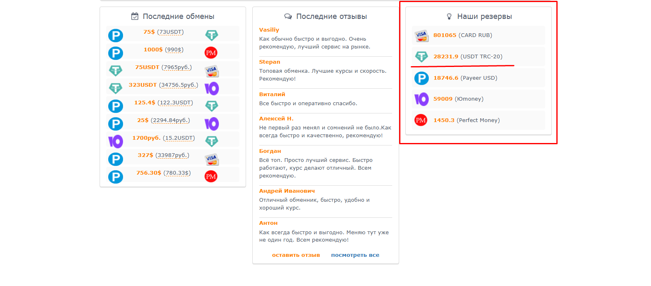Click the Perfect Money icon beside 1450.3 reserve
The image size is (651, 286).
(421, 120)
